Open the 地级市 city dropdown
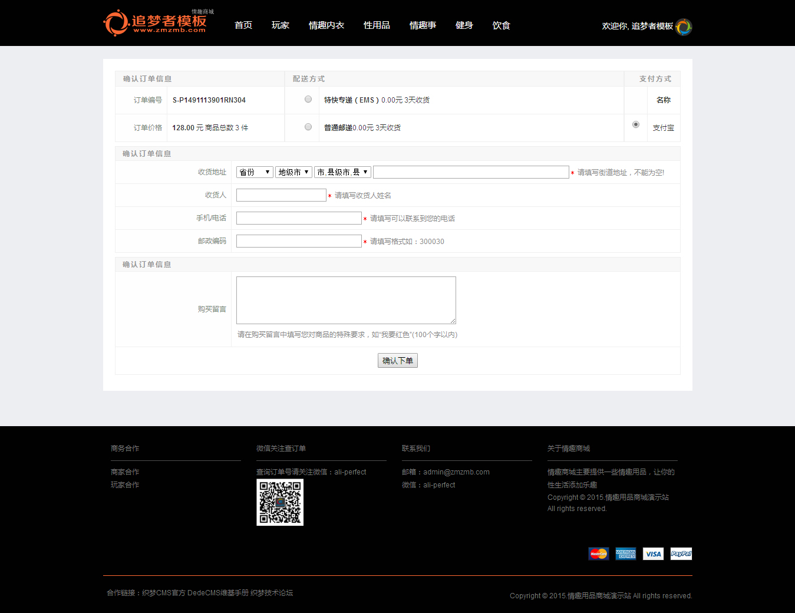Screen dimensions: 795x613 pyautogui.click(x=293, y=172)
